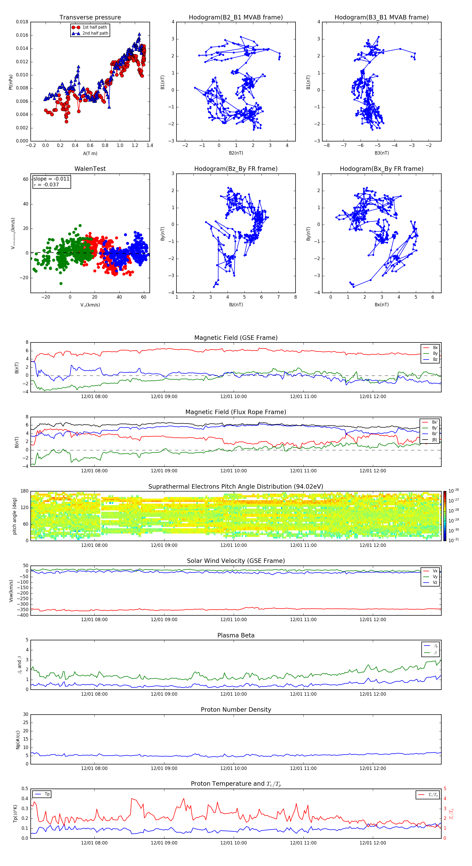This screenshot has width=472, height=866.
Task: Select 'Bz' in GSE magnetic field legend
Action: (x=431, y=359)
